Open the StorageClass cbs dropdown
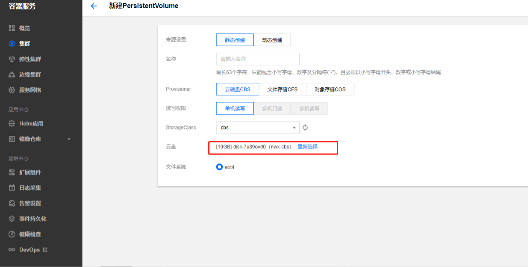The height and width of the screenshot is (267, 528). tap(258, 128)
